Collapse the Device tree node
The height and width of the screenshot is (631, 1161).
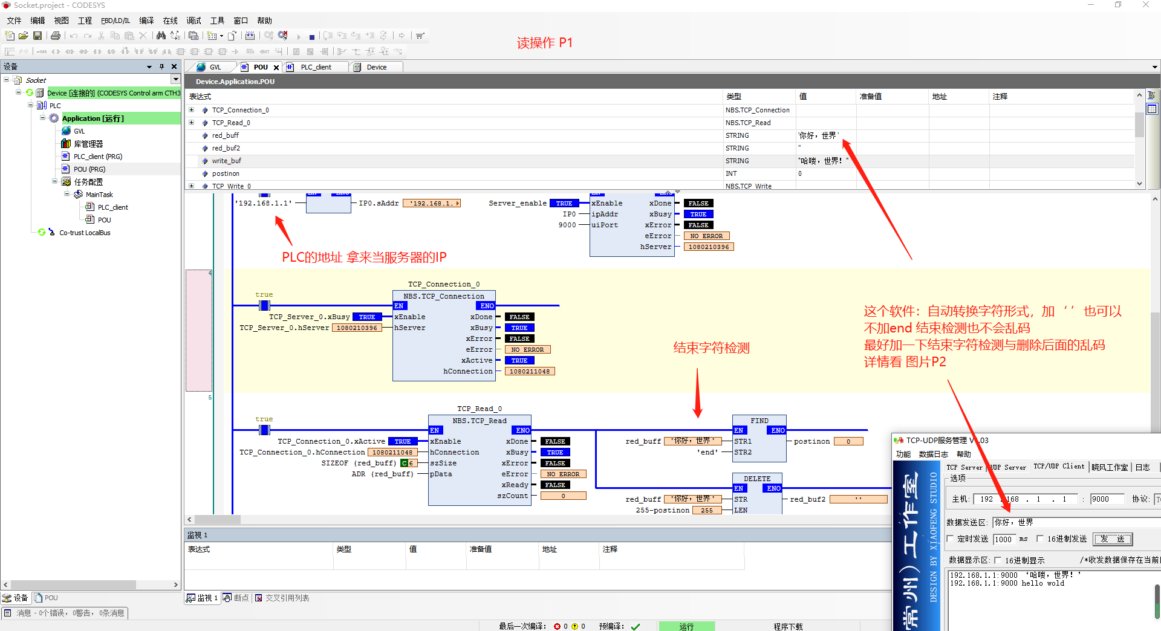point(19,92)
